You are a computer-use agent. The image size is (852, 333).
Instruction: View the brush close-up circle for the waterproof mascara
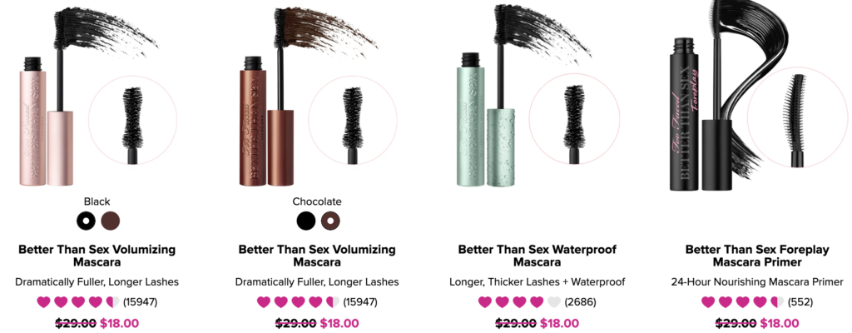coord(574,120)
